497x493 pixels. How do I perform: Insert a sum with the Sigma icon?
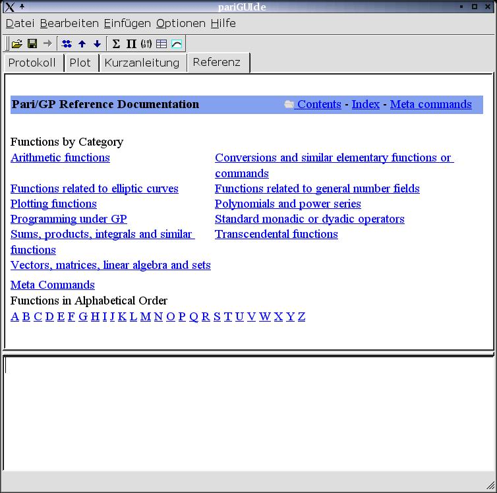pos(116,44)
